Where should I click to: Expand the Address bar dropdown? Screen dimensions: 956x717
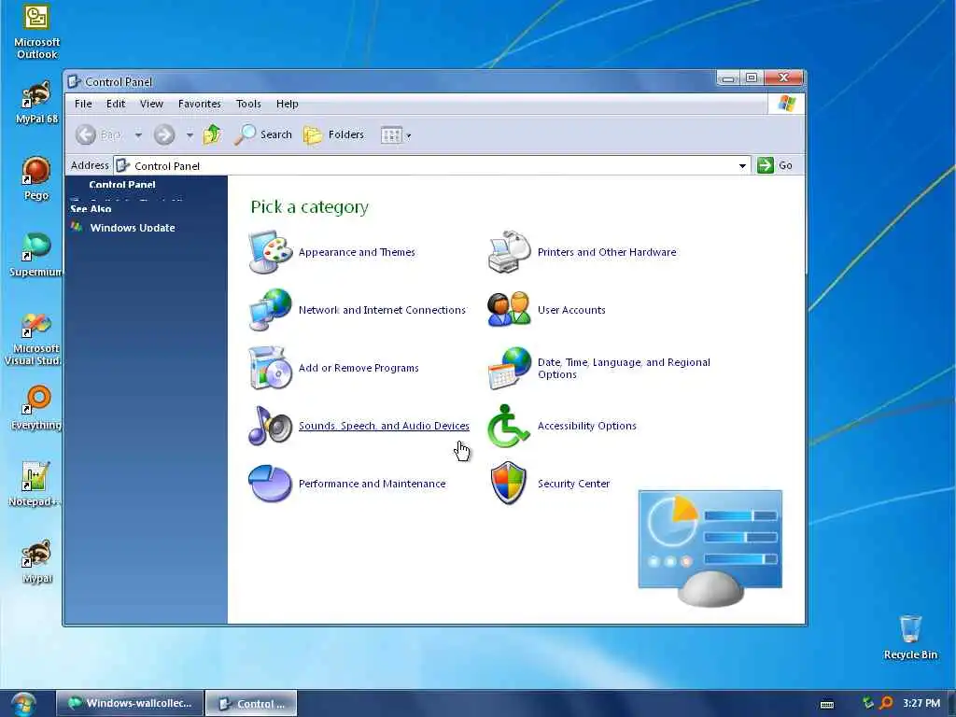[742, 165]
